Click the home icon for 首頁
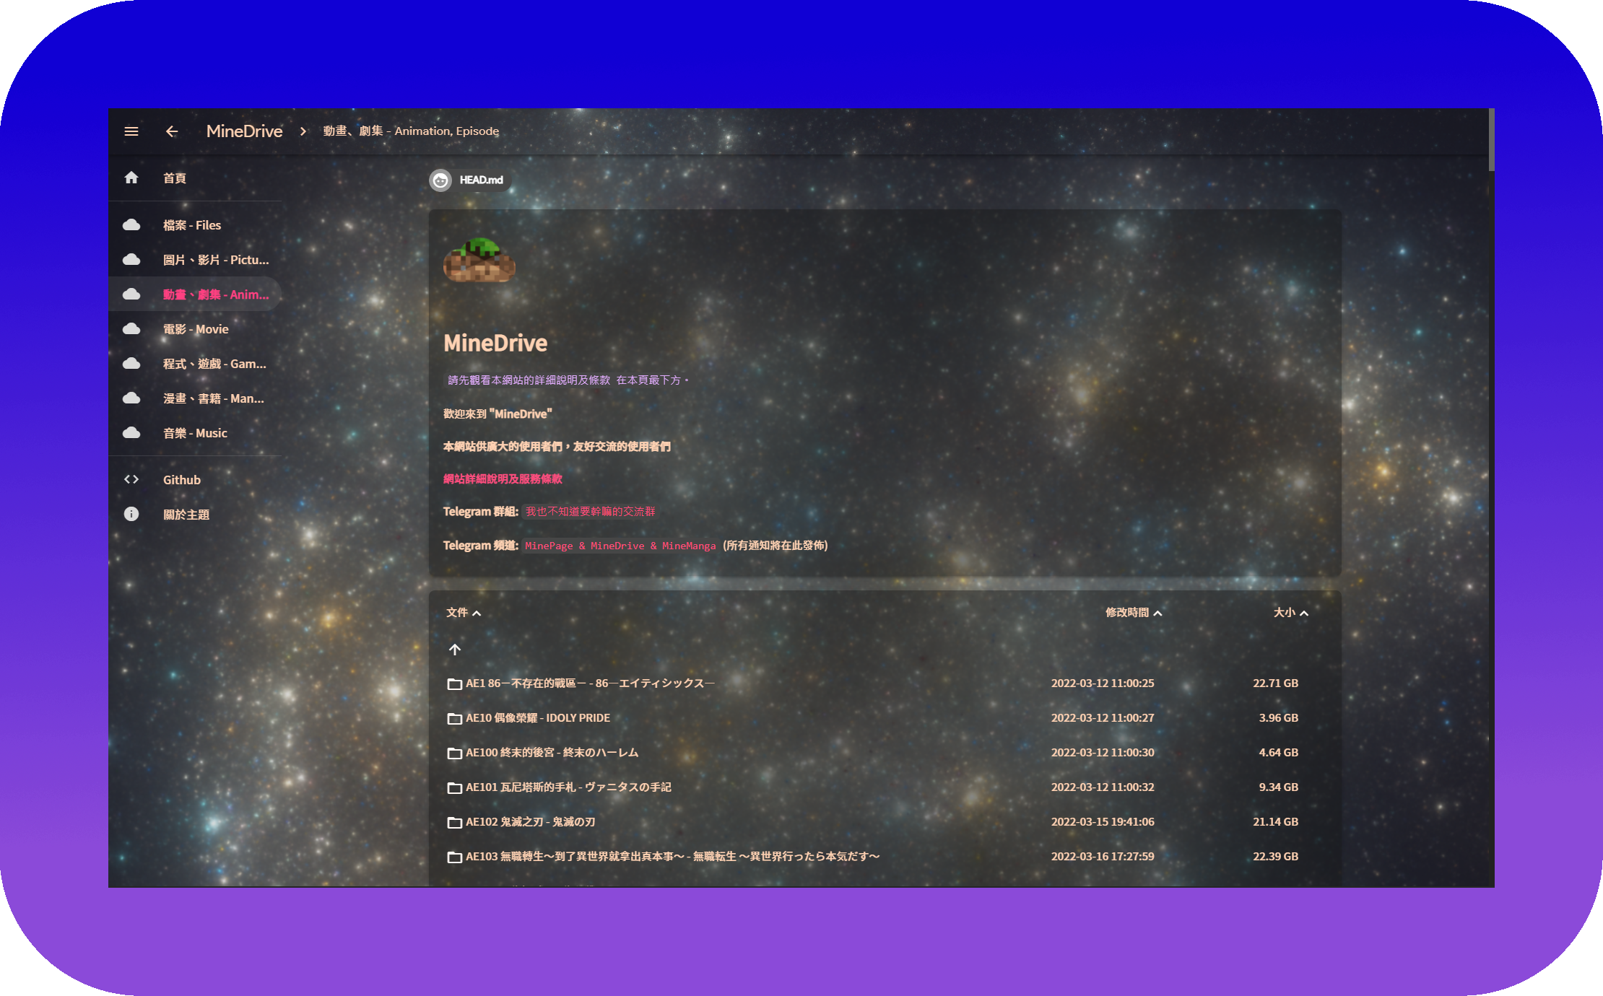 [131, 178]
